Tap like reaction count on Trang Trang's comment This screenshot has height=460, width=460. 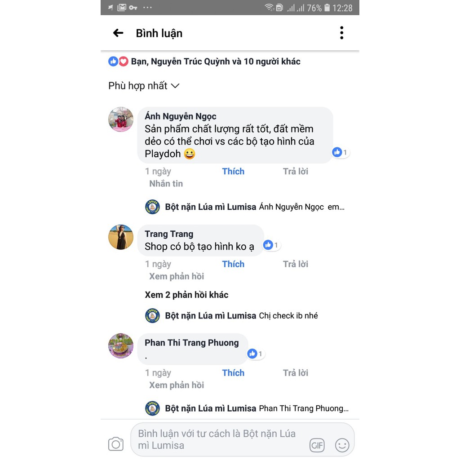pos(271,245)
